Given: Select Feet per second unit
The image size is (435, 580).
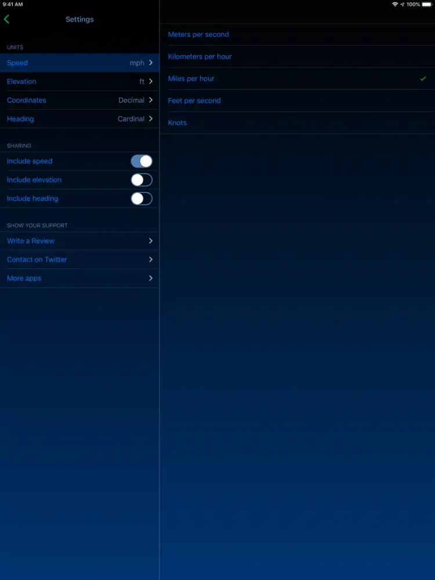Looking at the screenshot, I should click(298, 100).
